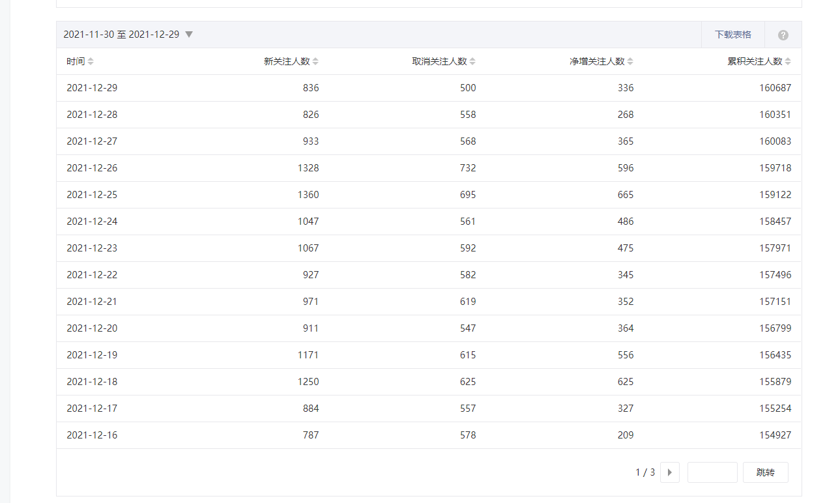Click unfollow count 547

[468, 328]
